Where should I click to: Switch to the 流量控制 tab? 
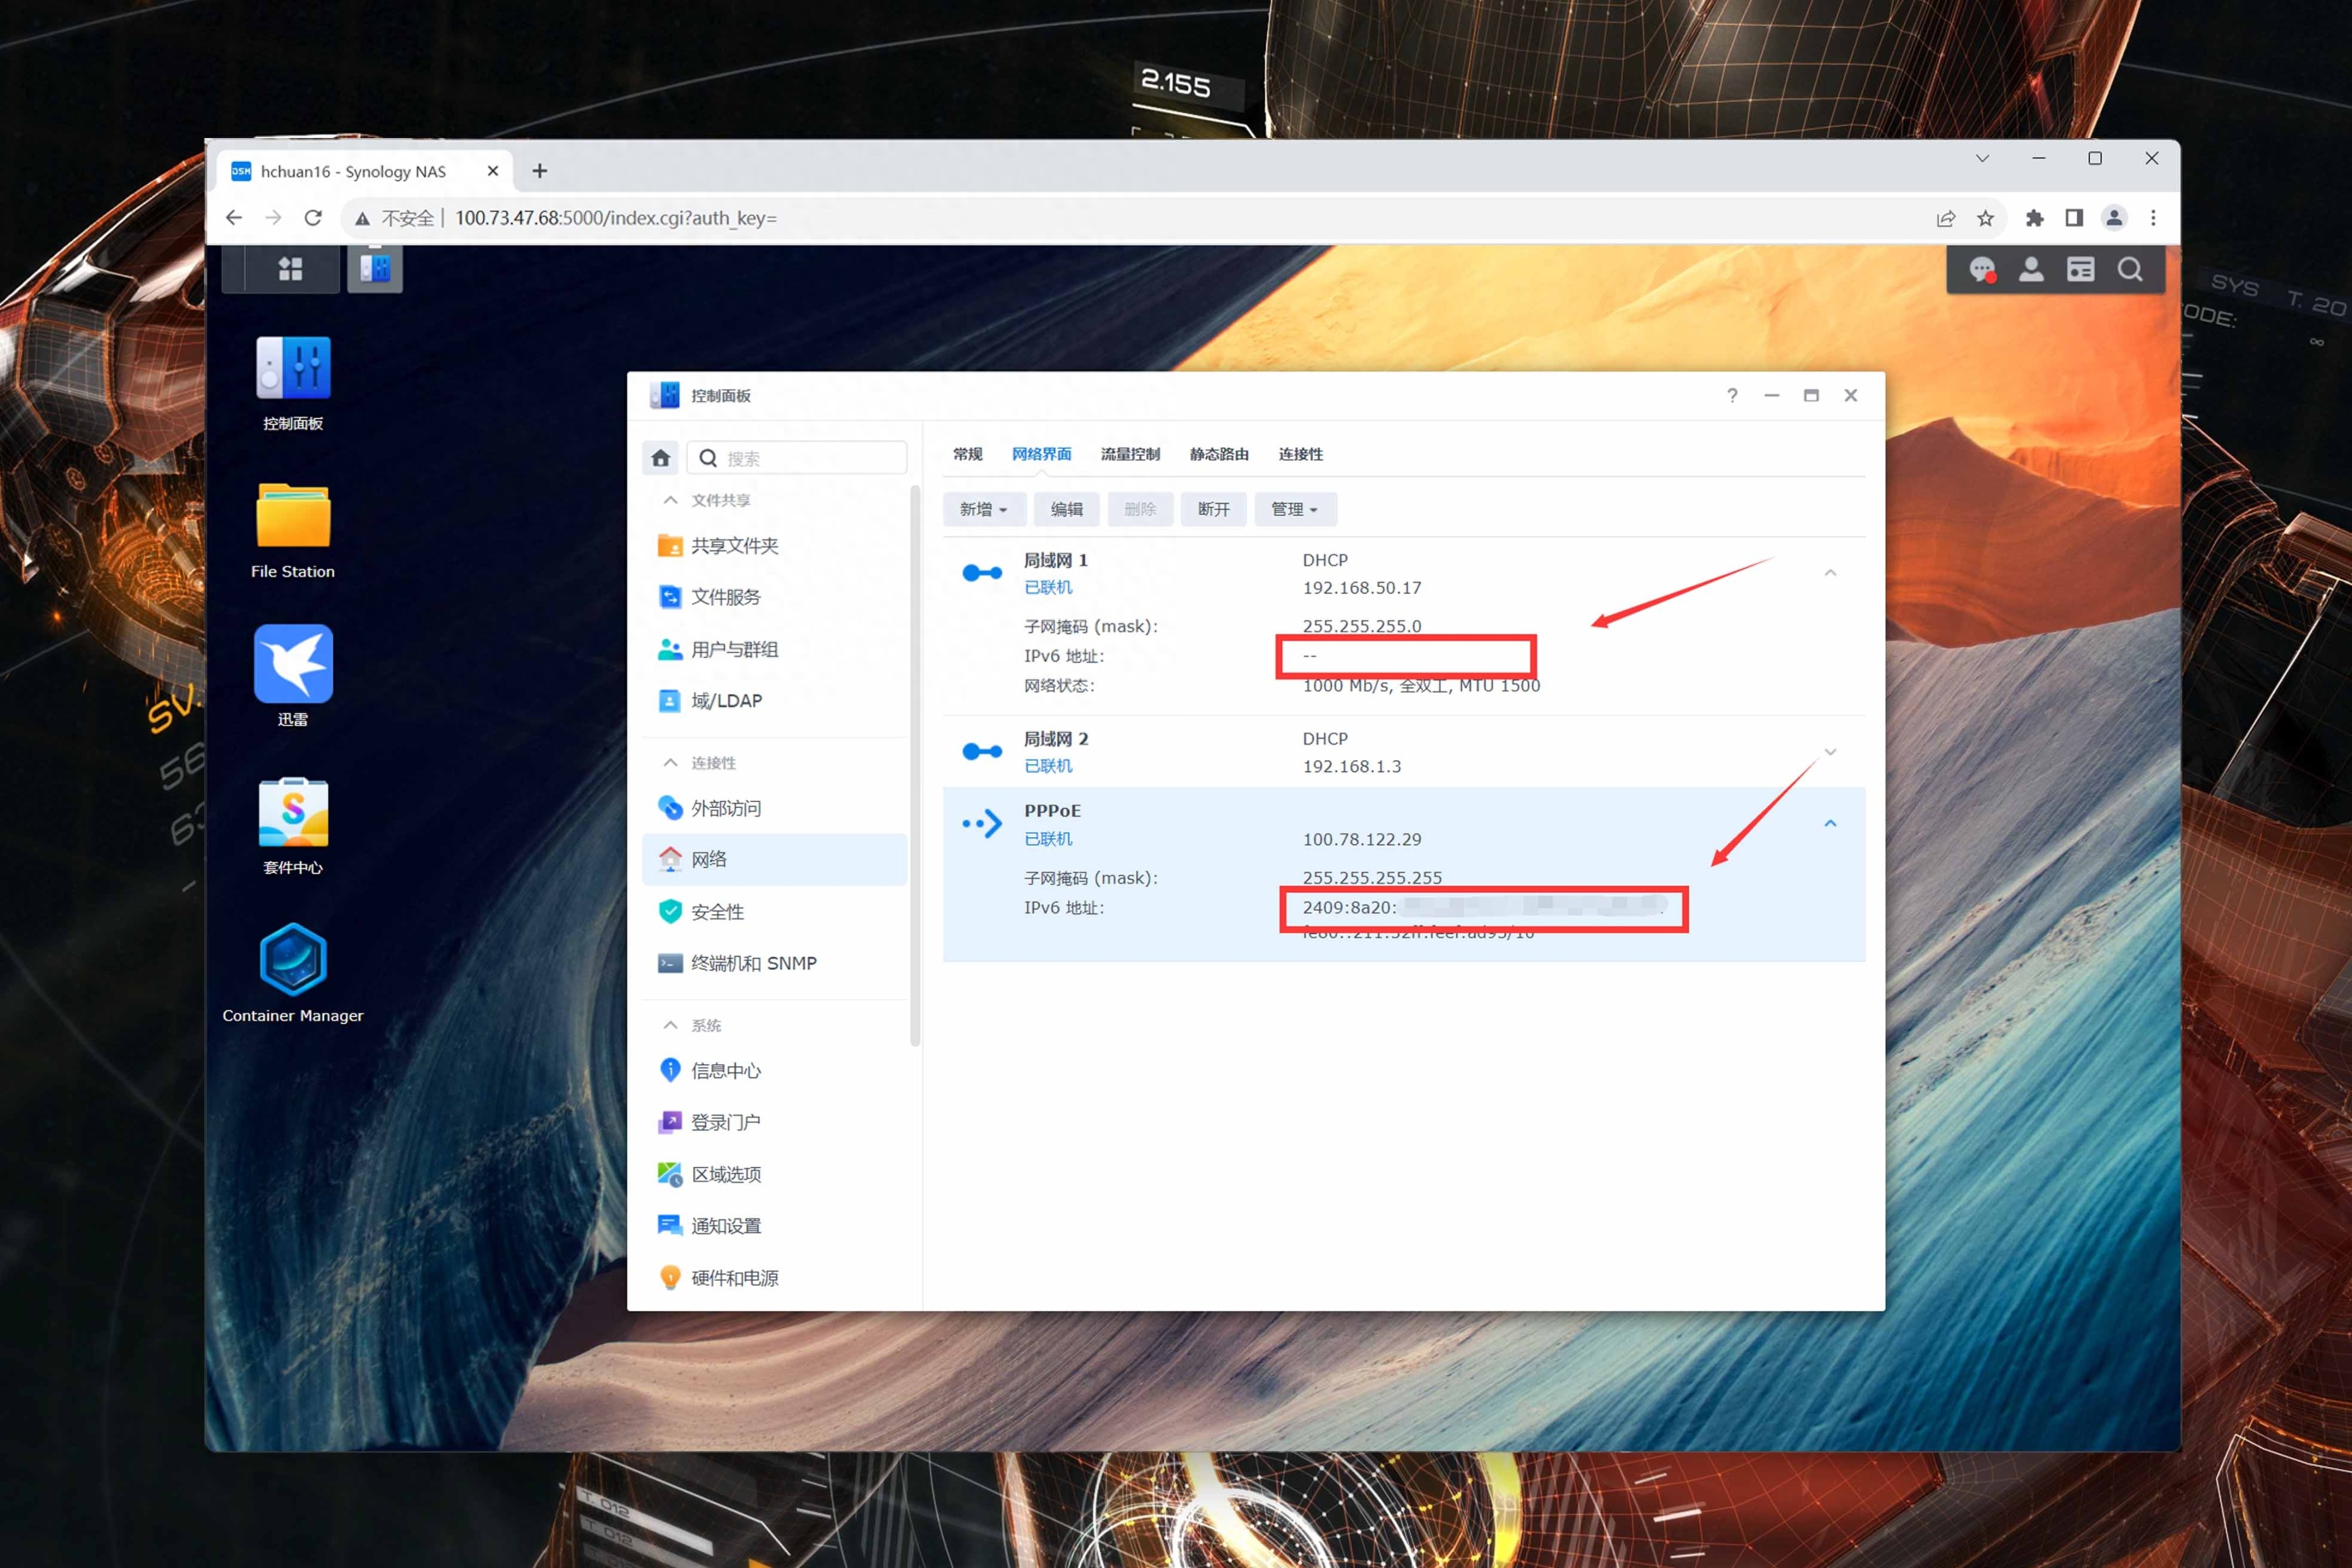[1130, 454]
